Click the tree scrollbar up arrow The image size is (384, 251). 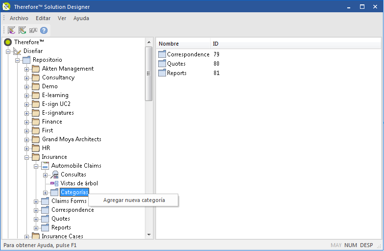tap(149, 42)
